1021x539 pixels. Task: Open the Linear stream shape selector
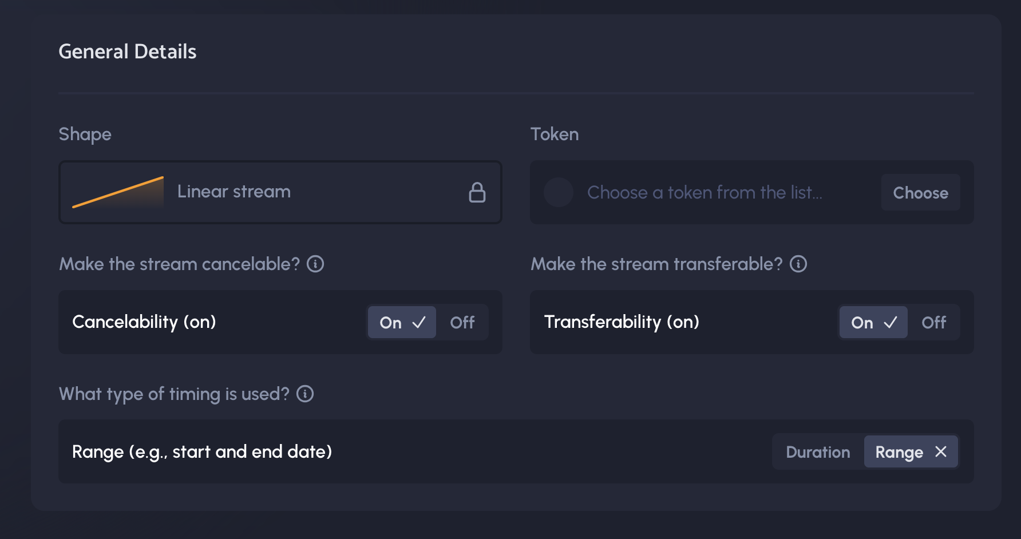280,192
